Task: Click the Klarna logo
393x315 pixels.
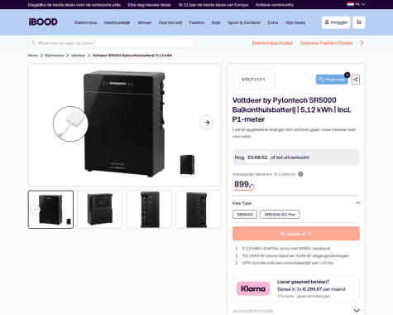Action: [x=253, y=288]
